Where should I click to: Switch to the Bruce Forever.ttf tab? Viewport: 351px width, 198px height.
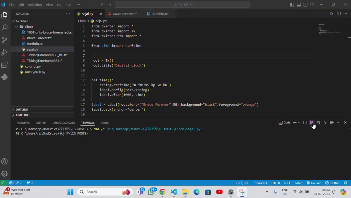[x=124, y=14]
